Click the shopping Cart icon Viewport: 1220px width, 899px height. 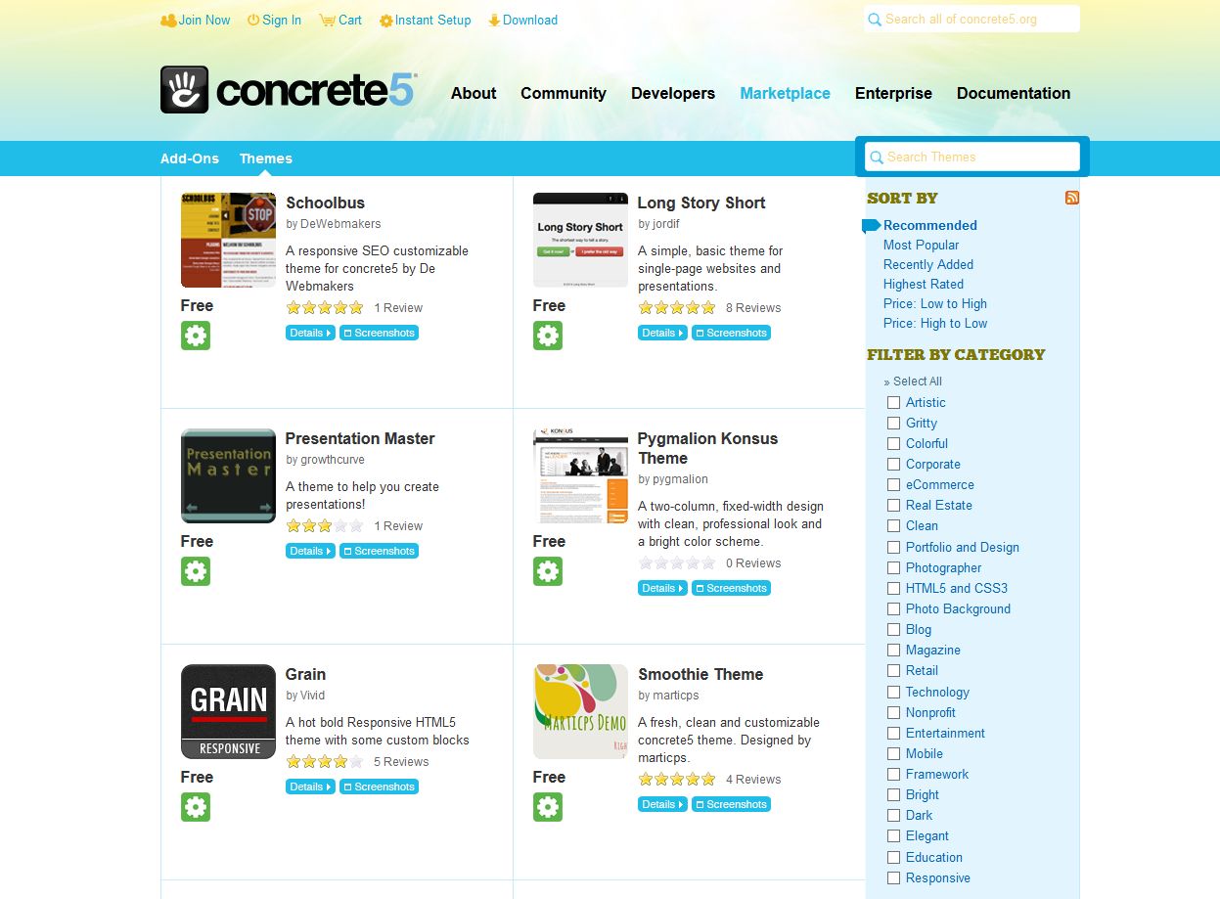pos(327,21)
